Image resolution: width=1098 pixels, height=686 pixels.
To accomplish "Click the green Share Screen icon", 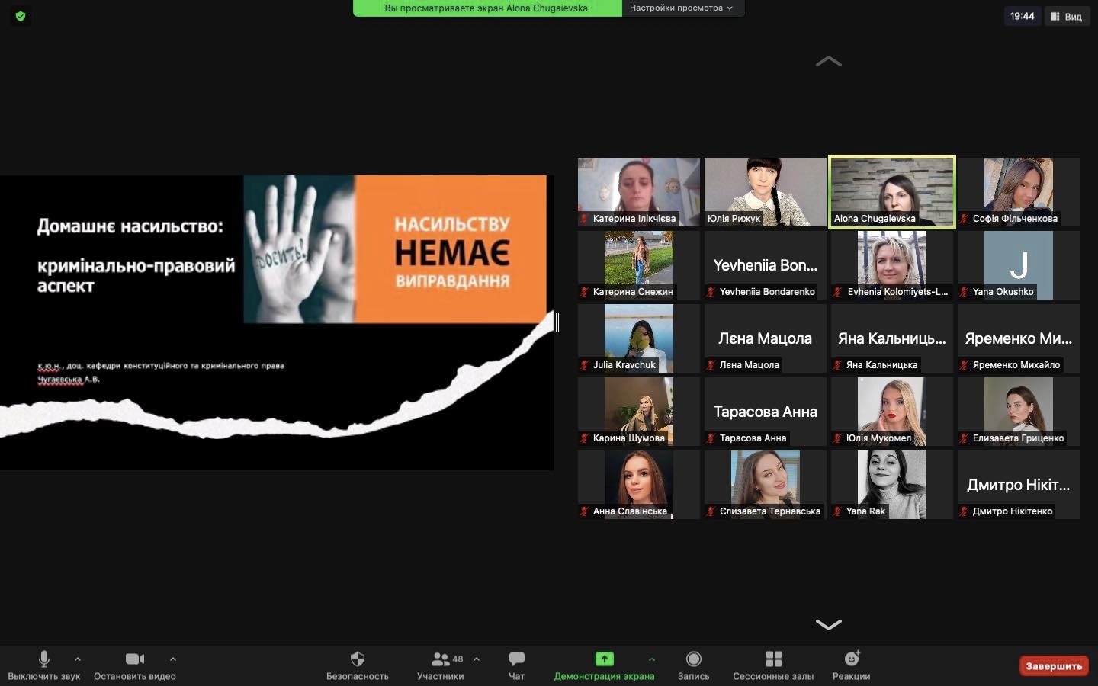I will click(x=604, y=659).
